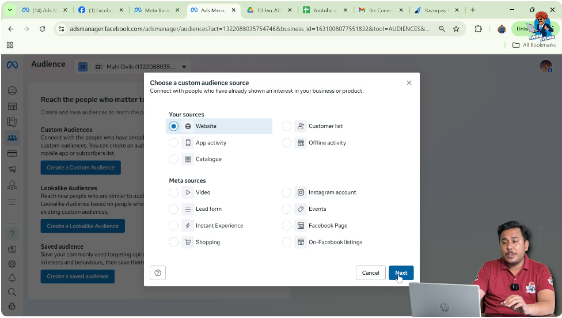
Task: Click the Cancel button
Action: click(x=371, y=273)
